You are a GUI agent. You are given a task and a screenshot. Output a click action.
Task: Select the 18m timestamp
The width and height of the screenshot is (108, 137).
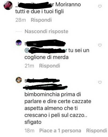tap(29, 131)
